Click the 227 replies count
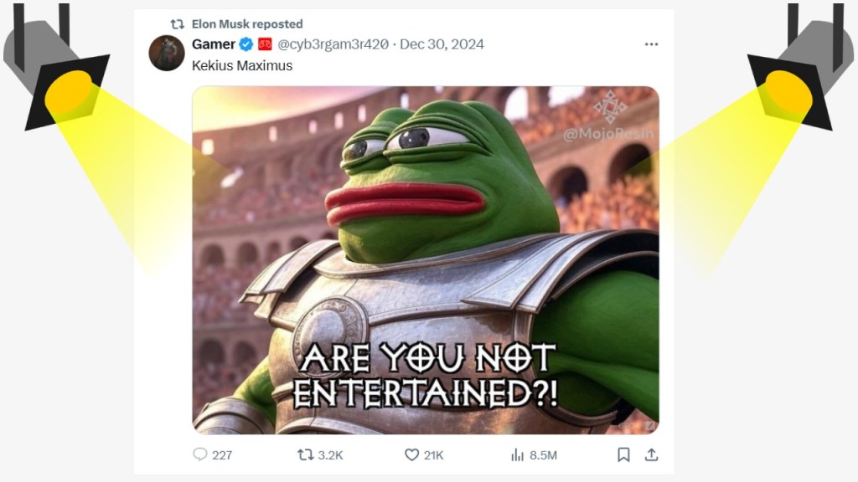The height and width of the screenshot is (482, 858). [222, 455]
